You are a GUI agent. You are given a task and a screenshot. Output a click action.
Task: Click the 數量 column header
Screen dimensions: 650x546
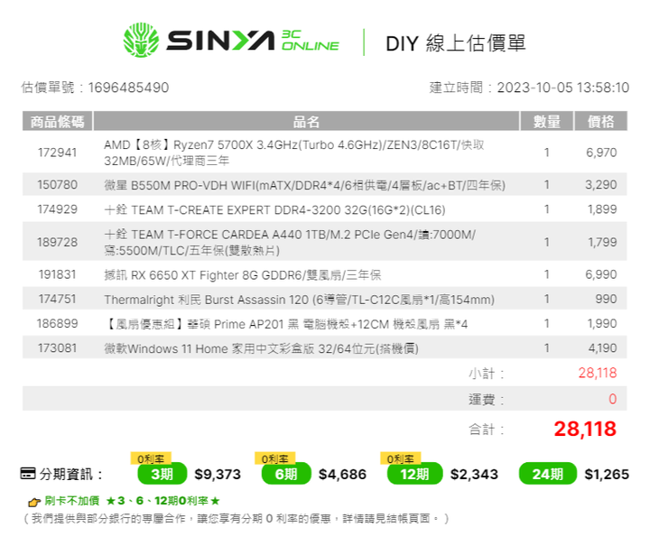547,121
